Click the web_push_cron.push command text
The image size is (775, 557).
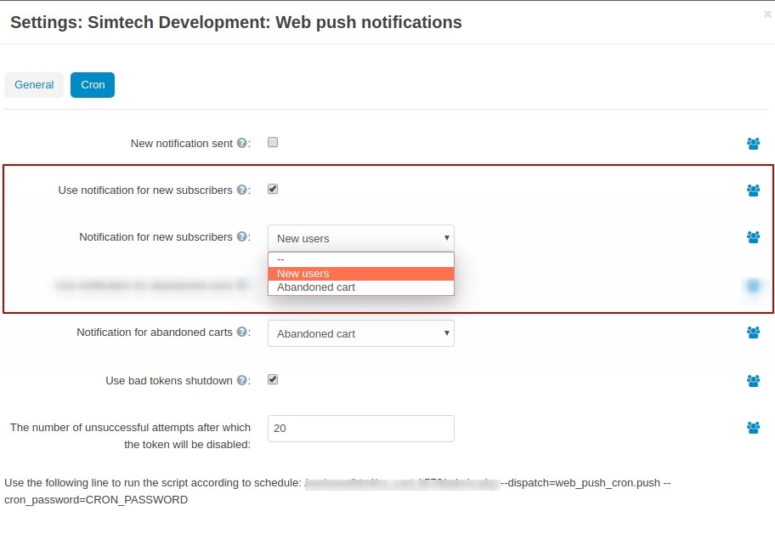click(x=580, y=483)
